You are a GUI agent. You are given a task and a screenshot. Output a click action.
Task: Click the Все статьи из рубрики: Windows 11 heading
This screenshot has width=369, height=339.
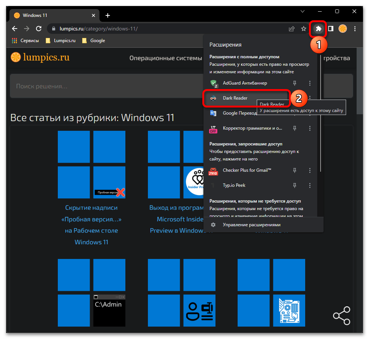(92, 118)
